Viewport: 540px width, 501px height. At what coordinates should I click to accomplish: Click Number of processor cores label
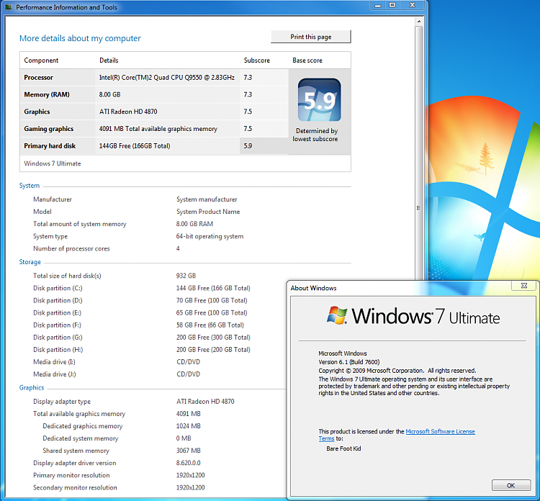pos(71,248)
